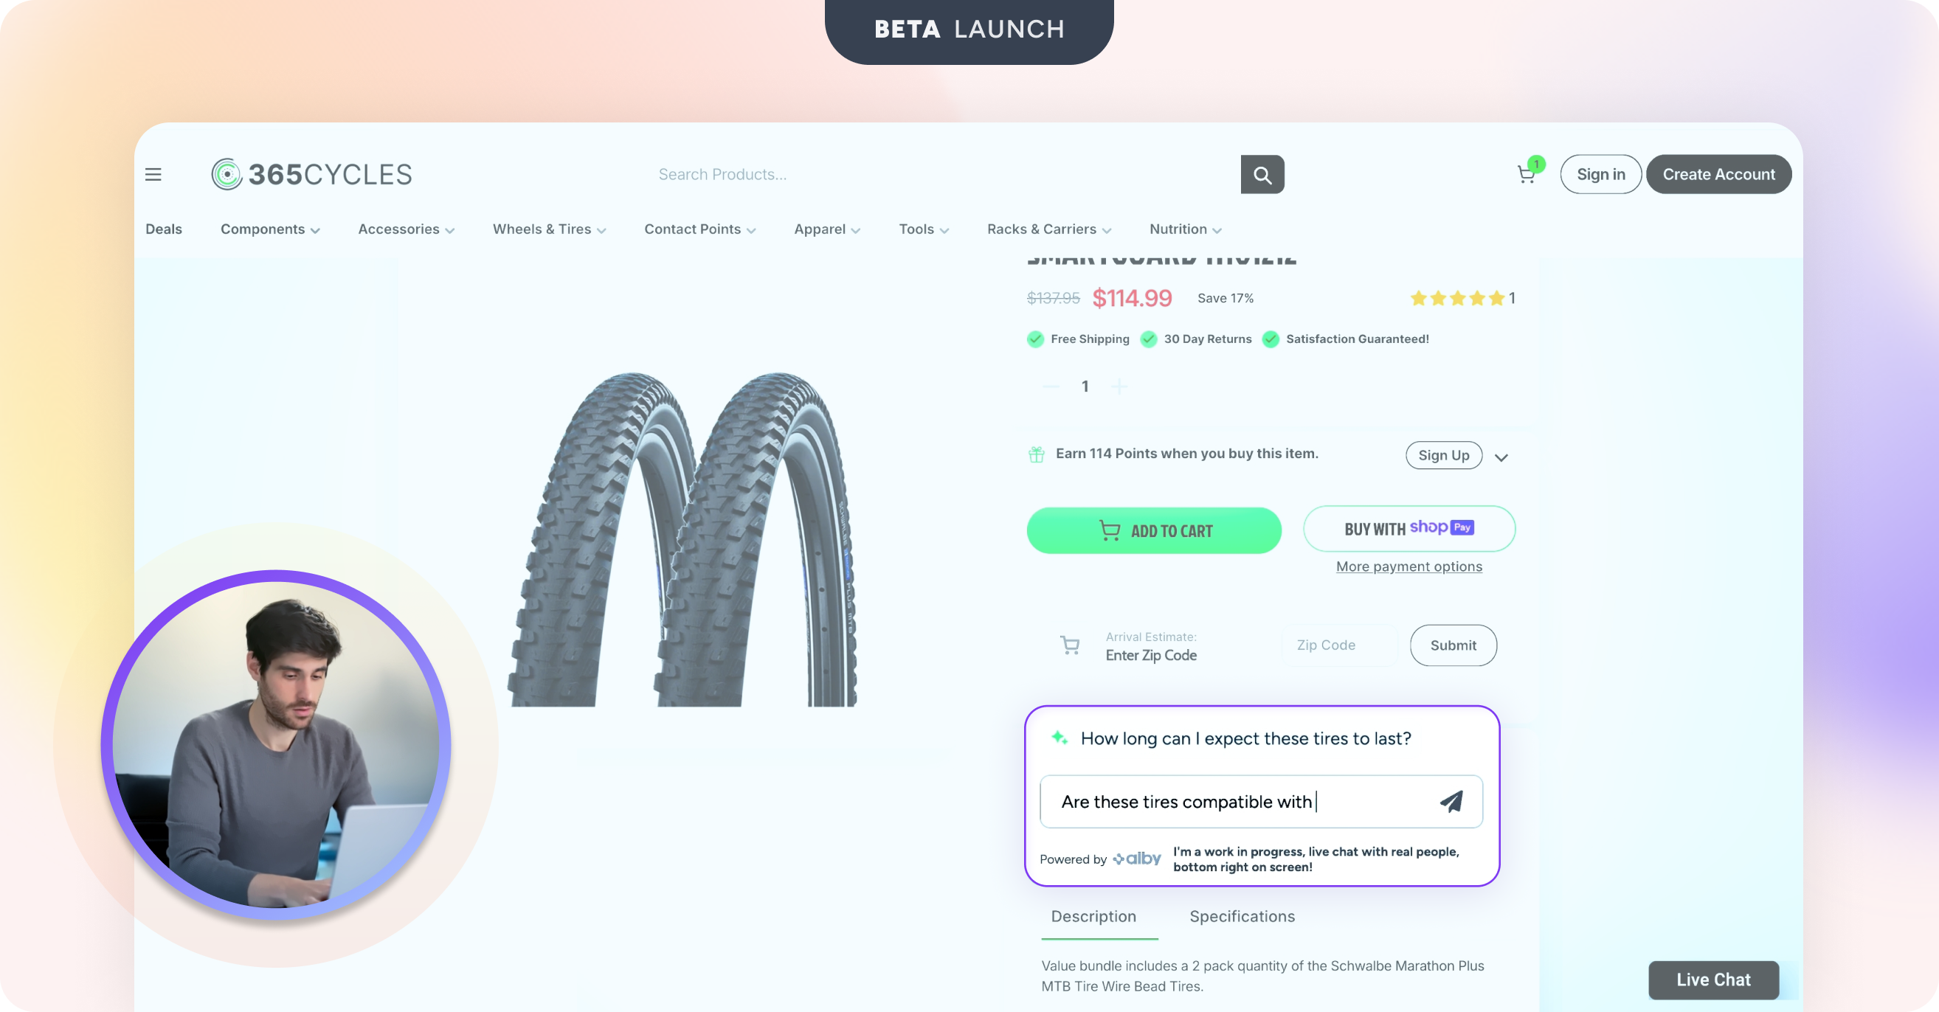Click the presenter video circle
Image resolution: width=1939 pixels, height=1012 pixels.
tap(275, 745)
